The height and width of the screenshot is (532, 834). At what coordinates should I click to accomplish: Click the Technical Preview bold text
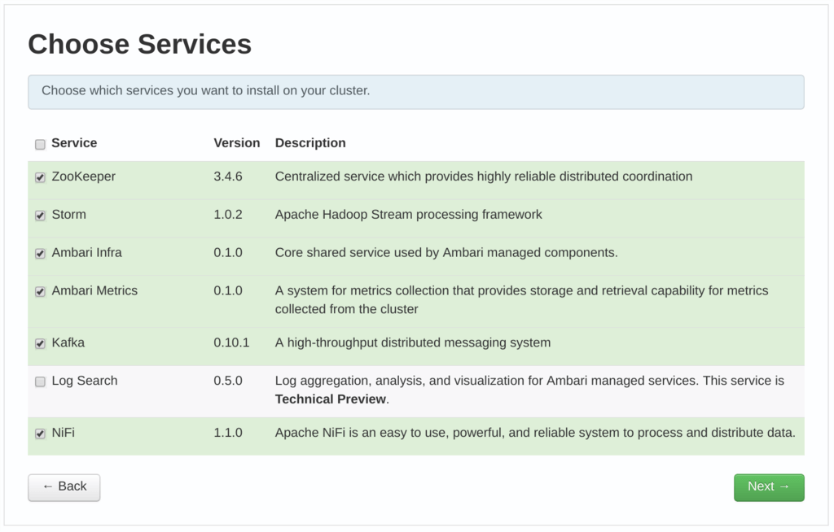pos(331,399)
